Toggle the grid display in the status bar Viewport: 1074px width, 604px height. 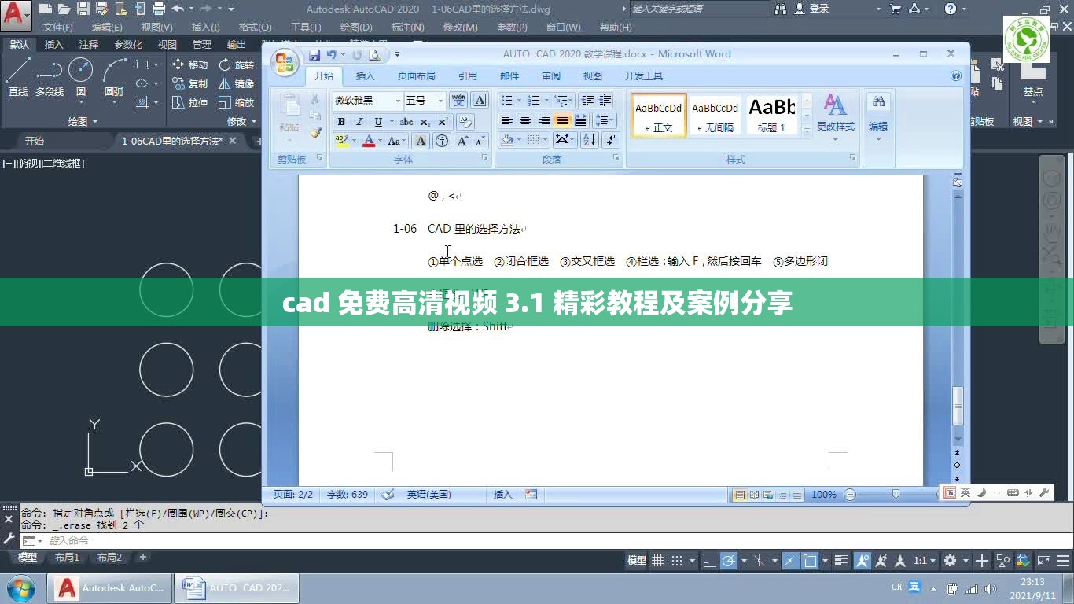tap(657, 560)
